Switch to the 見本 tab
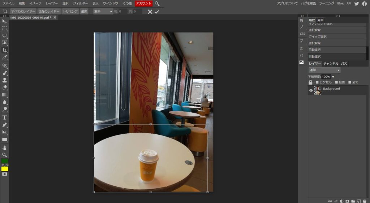The width and height of the screenshot is (370, 203). [320, 20]
